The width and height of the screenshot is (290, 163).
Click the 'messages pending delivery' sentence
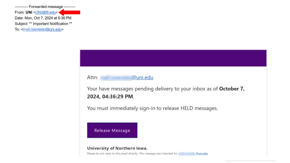(152, 89)
